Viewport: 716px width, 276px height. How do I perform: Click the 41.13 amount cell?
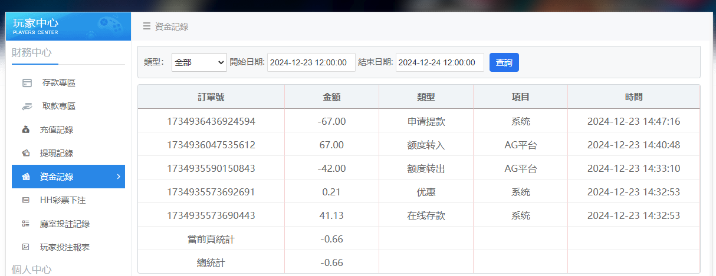(x=331, y=215)
